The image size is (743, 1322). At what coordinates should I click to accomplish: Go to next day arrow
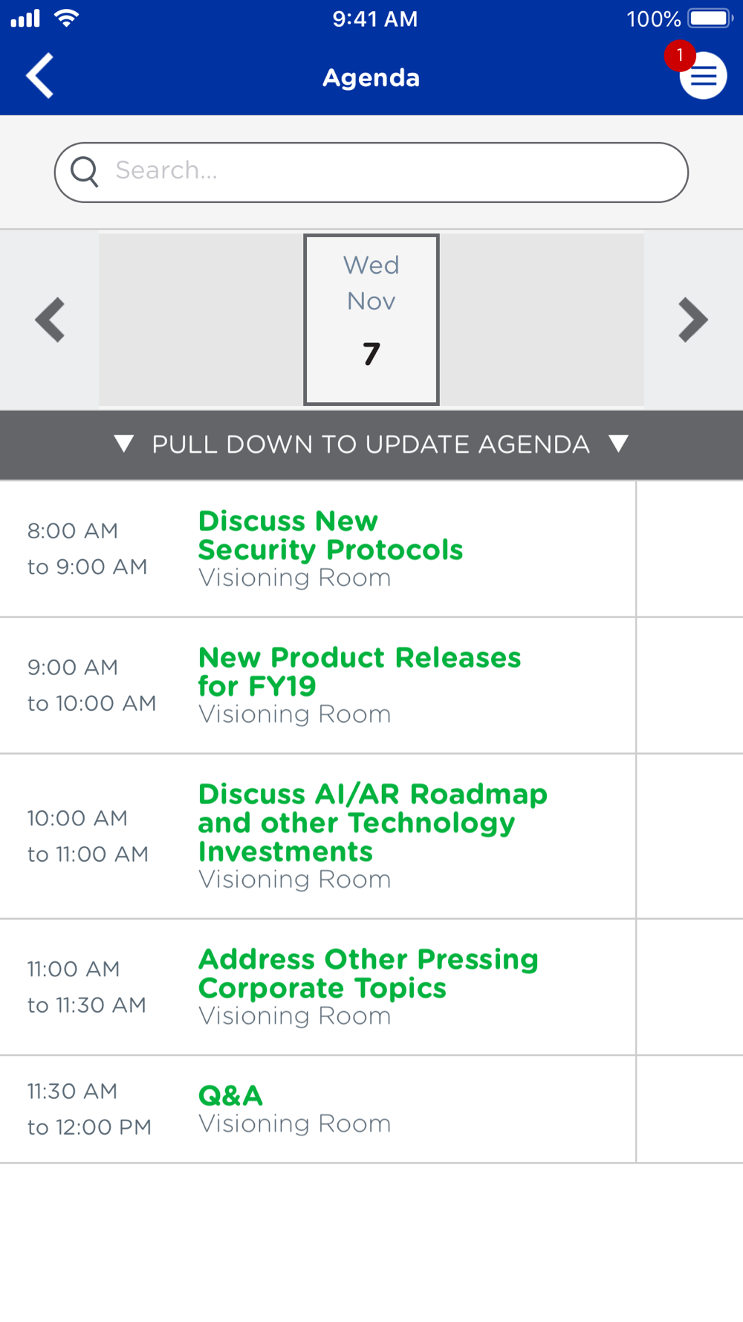point(693,320)
